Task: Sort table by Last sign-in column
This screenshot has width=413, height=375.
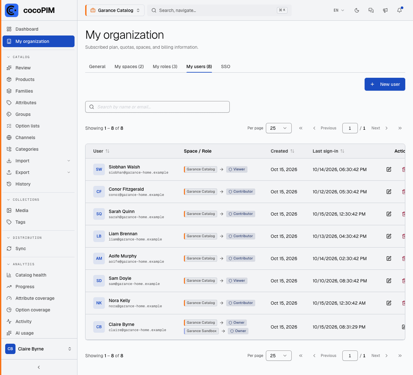Action: [x=328, y=151]
